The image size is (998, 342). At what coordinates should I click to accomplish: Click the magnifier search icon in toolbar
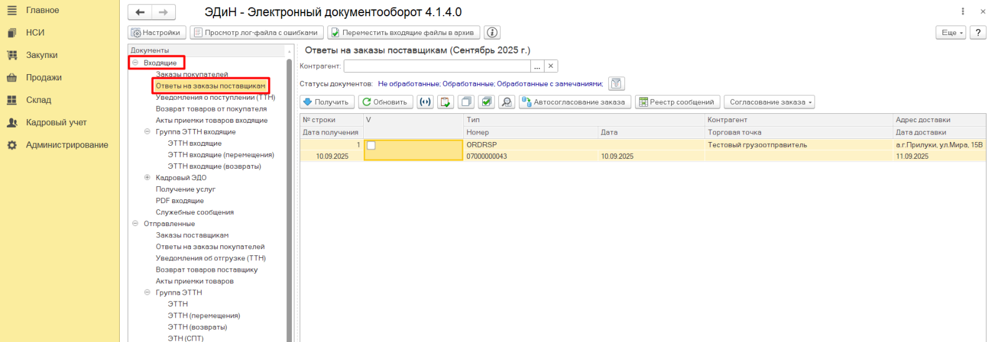[506, 102]
